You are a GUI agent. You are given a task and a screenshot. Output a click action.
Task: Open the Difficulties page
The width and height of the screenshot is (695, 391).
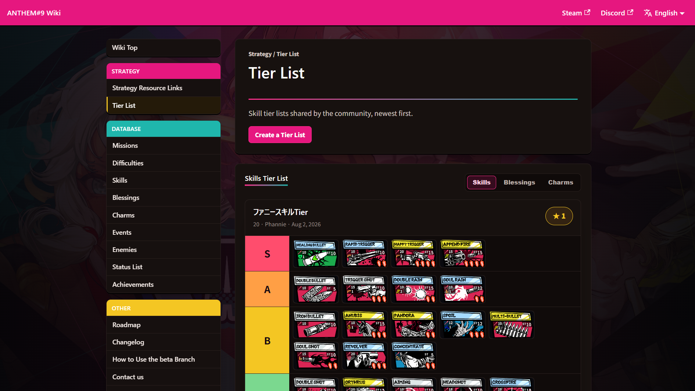click(164, 163)
